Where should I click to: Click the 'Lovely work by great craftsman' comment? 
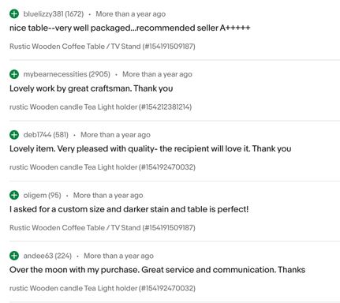(91, 88)
